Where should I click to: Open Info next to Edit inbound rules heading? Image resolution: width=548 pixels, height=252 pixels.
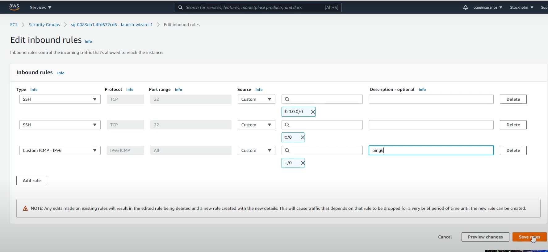[88, 42]
